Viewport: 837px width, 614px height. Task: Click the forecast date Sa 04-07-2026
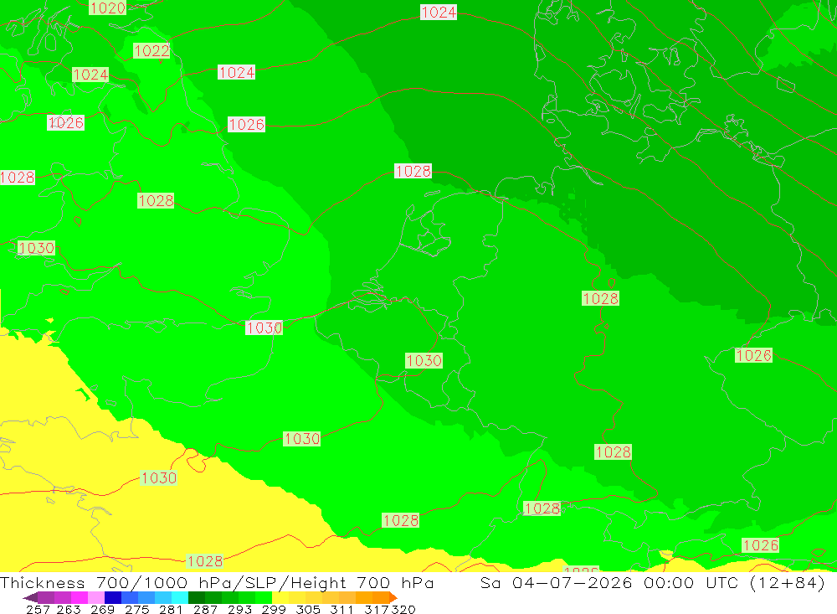557,582
